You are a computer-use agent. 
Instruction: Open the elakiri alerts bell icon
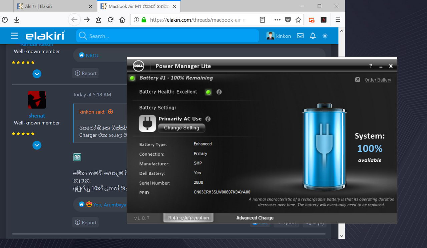click(313, 36)
